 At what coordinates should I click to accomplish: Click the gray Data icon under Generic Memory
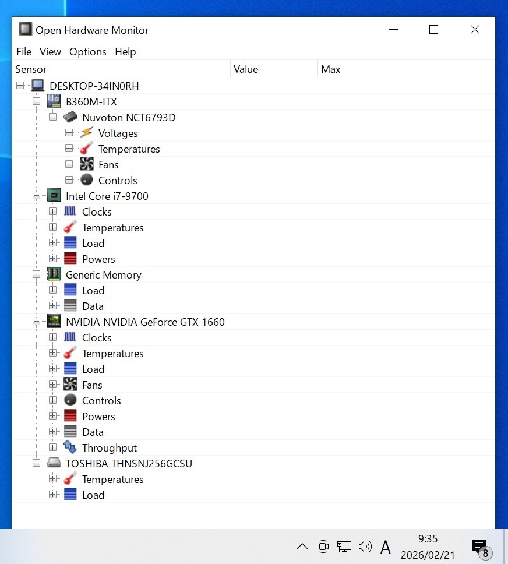(70, 306)
